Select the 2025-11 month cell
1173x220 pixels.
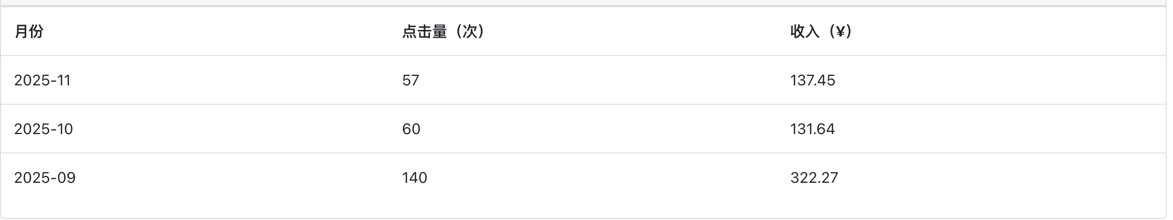tap(42, 81)
